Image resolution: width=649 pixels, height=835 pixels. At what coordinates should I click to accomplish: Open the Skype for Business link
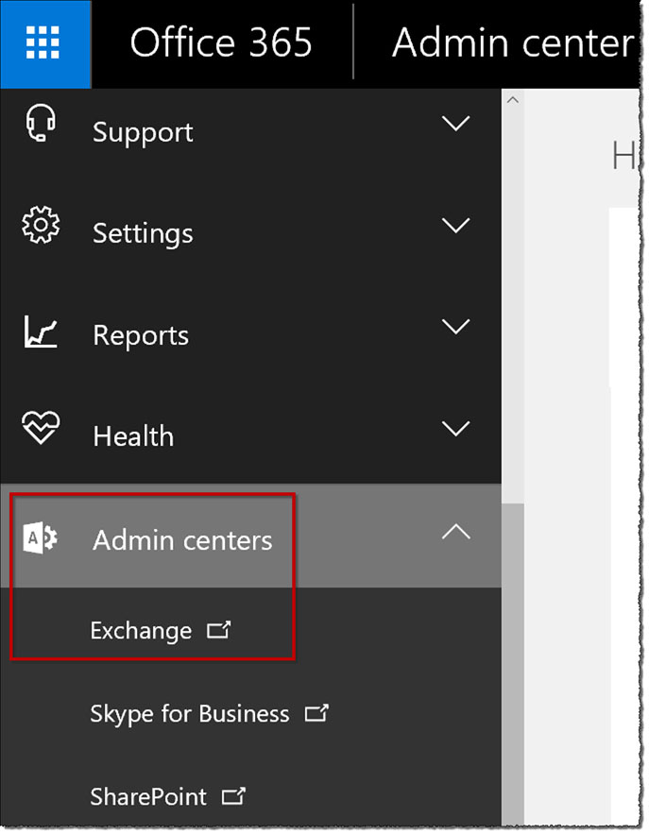click(189, 714)
